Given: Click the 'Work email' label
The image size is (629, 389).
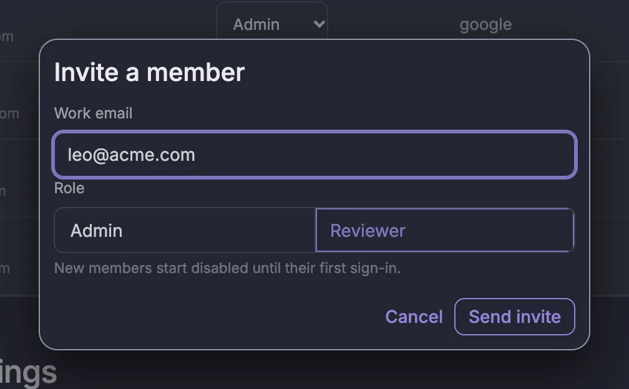Looking at the screenshot, I should 93,113.
